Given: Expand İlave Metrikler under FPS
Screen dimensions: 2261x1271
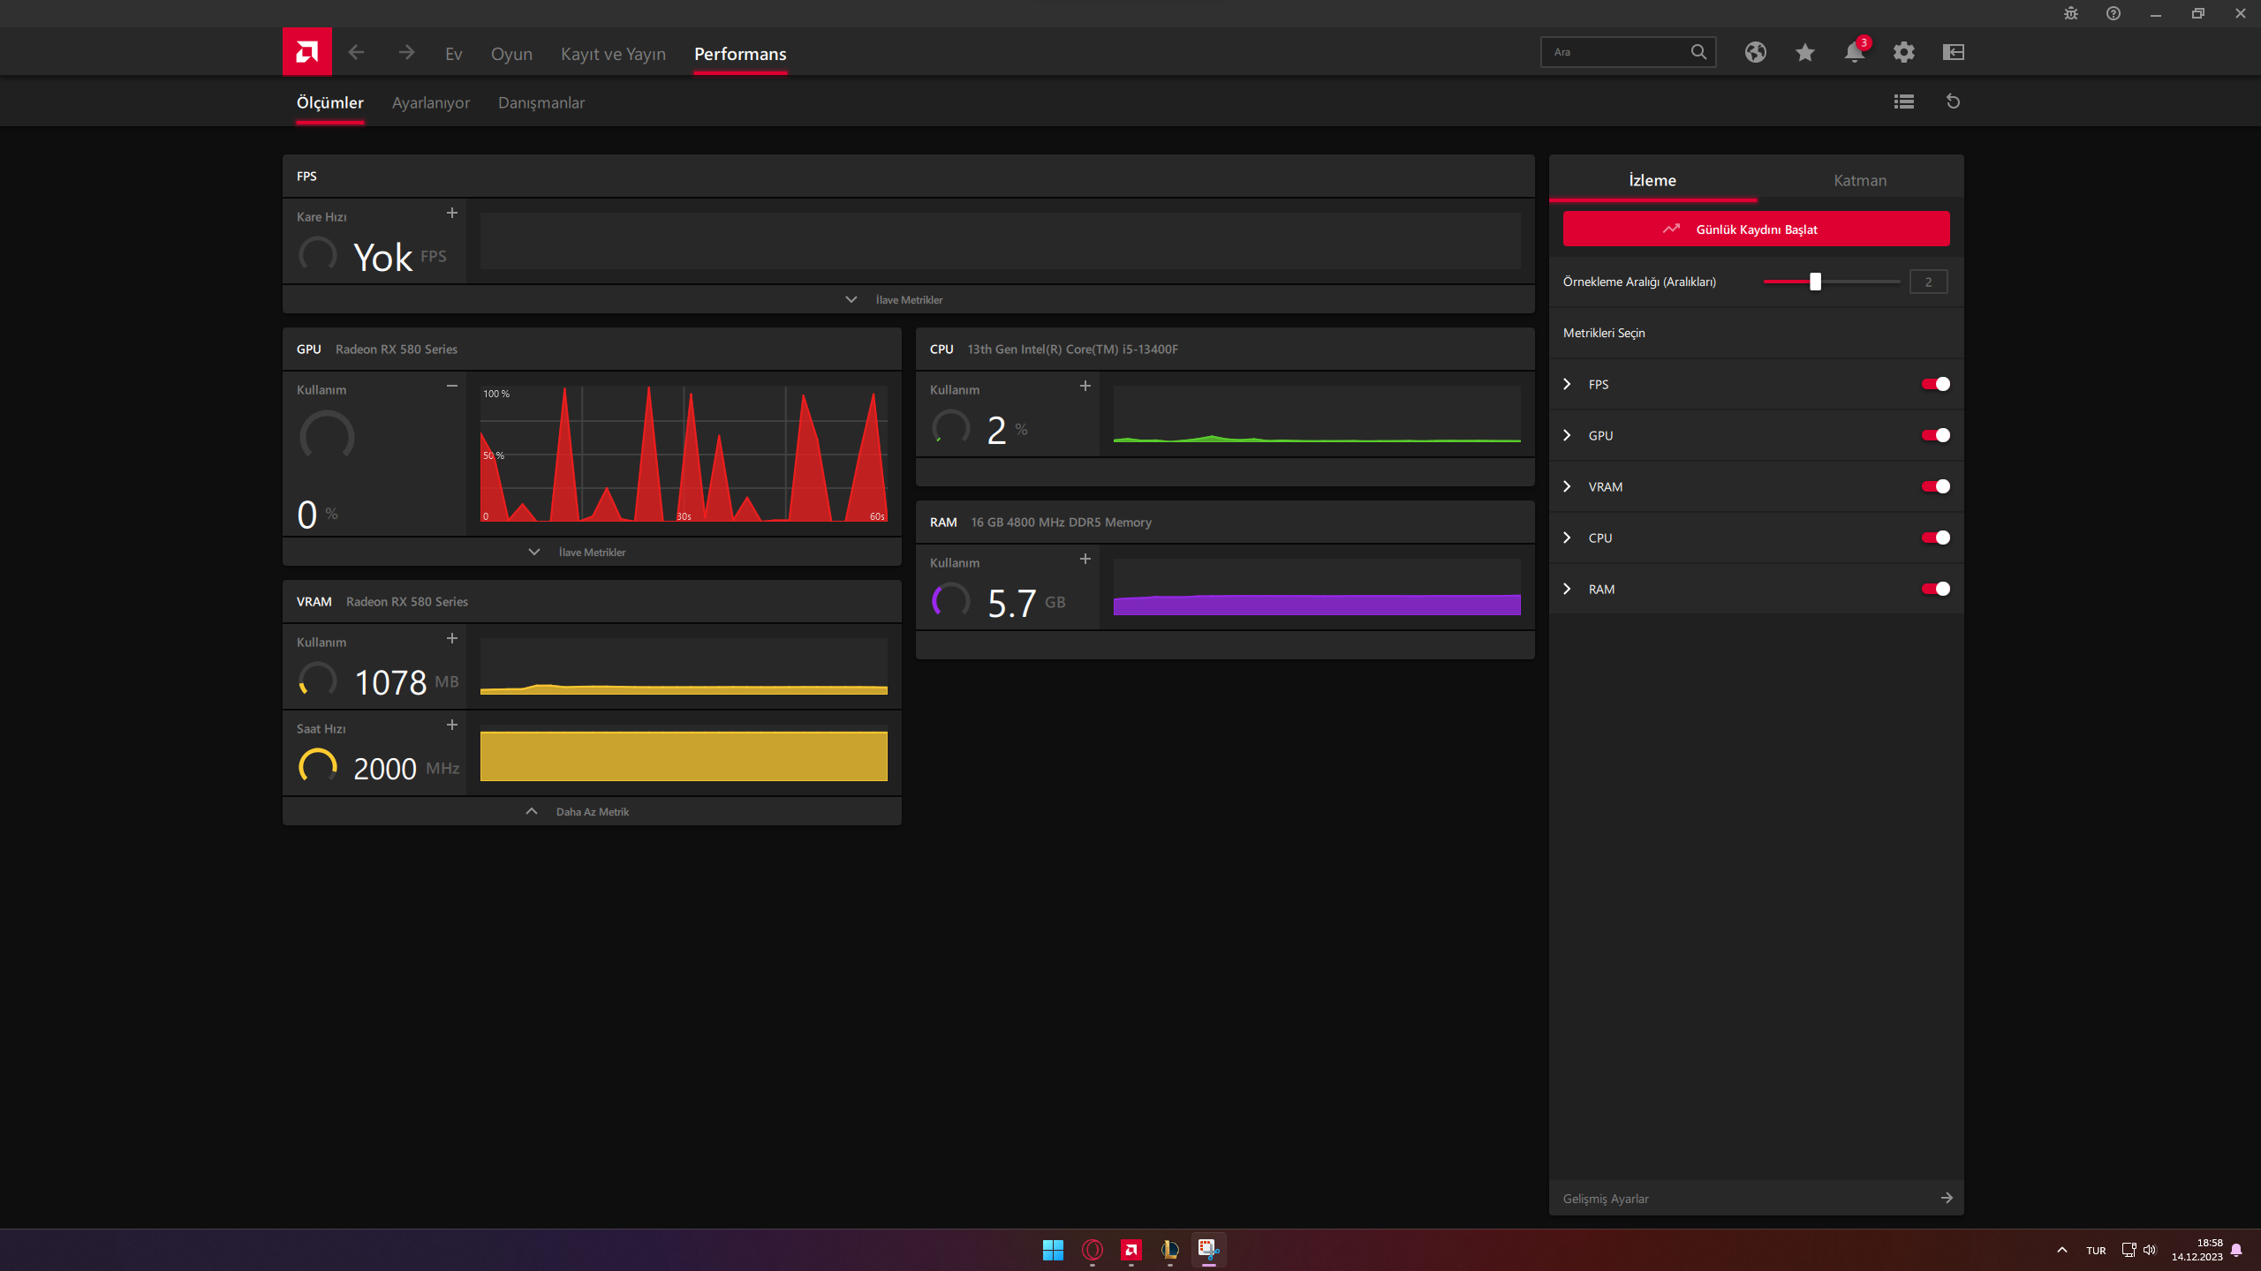Looking at the screenshot, I should coord(908,299).
